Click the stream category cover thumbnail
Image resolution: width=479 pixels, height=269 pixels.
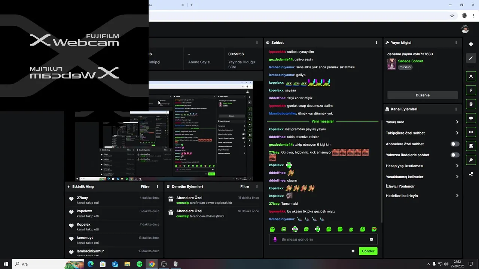pyautogui.click(x=391, y=64)
